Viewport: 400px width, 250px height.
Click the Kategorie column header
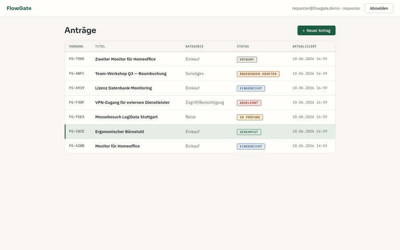point(194,46)
